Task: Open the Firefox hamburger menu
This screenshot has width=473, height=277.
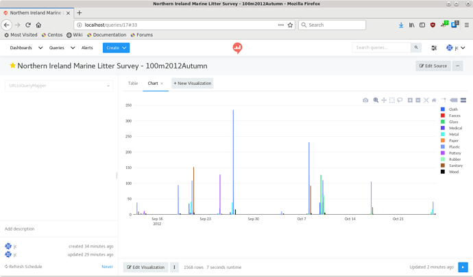Action: 466,25
